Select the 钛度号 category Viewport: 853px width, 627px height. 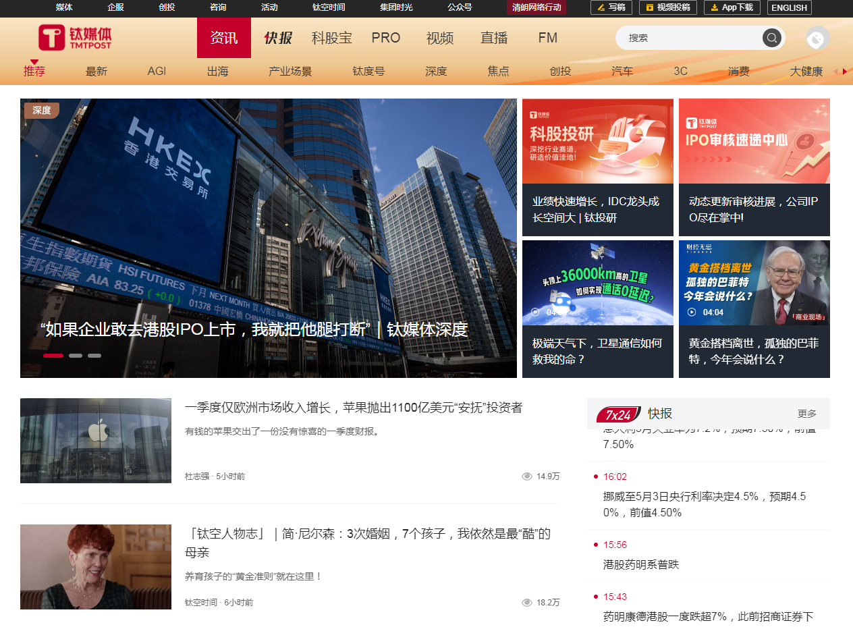pyautogui.click(x=368, y=71)
